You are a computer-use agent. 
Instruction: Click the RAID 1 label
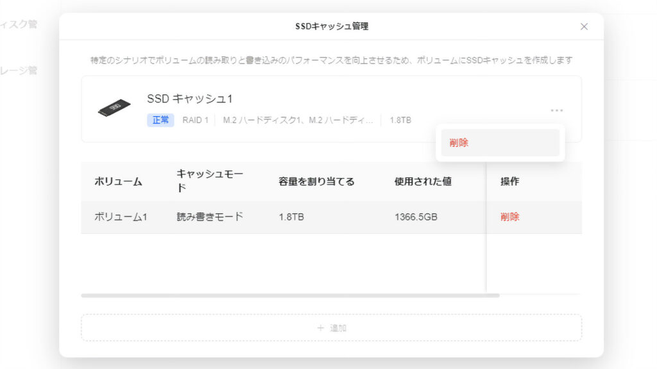point(195,120)
